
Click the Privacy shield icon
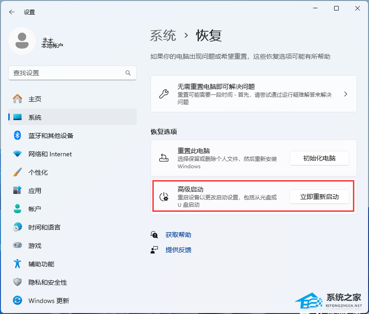[17, 282]
